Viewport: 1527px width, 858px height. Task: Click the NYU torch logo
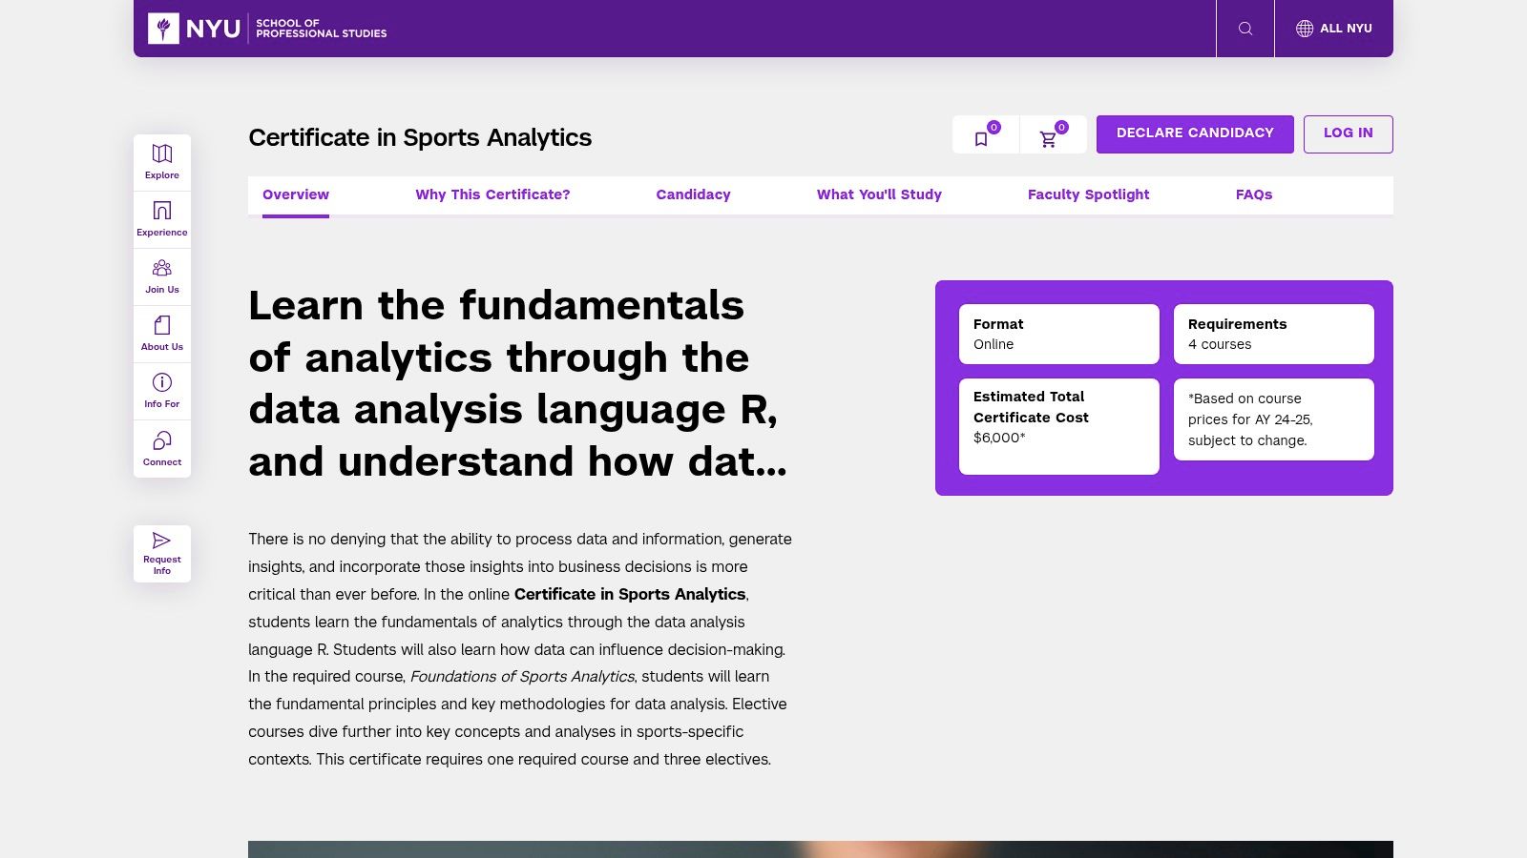[x=163, y=29]
